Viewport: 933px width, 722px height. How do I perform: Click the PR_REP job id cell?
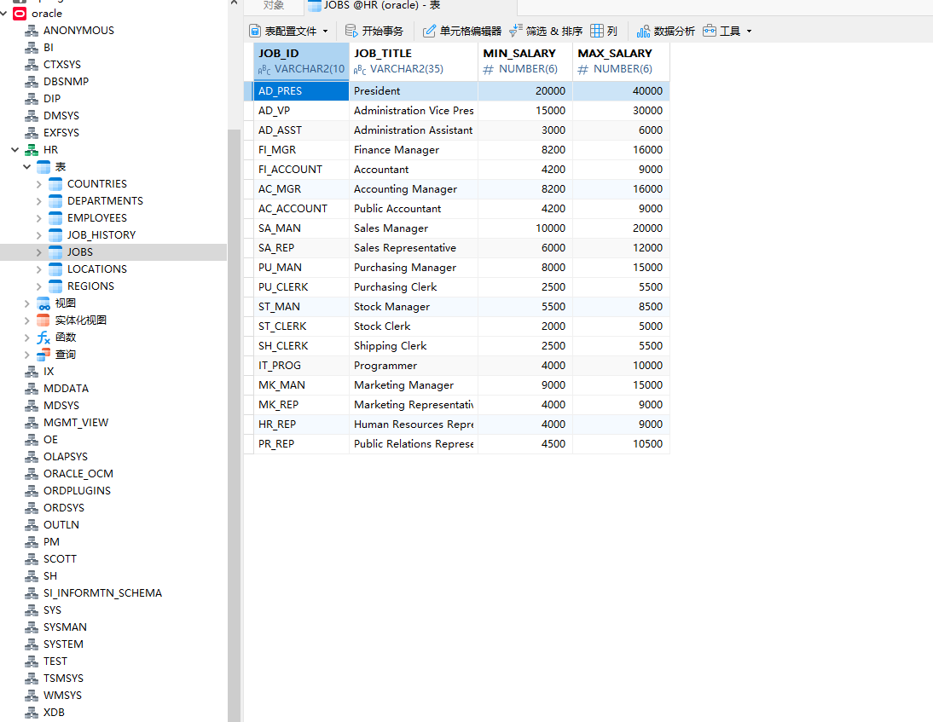tap(301, 444)
